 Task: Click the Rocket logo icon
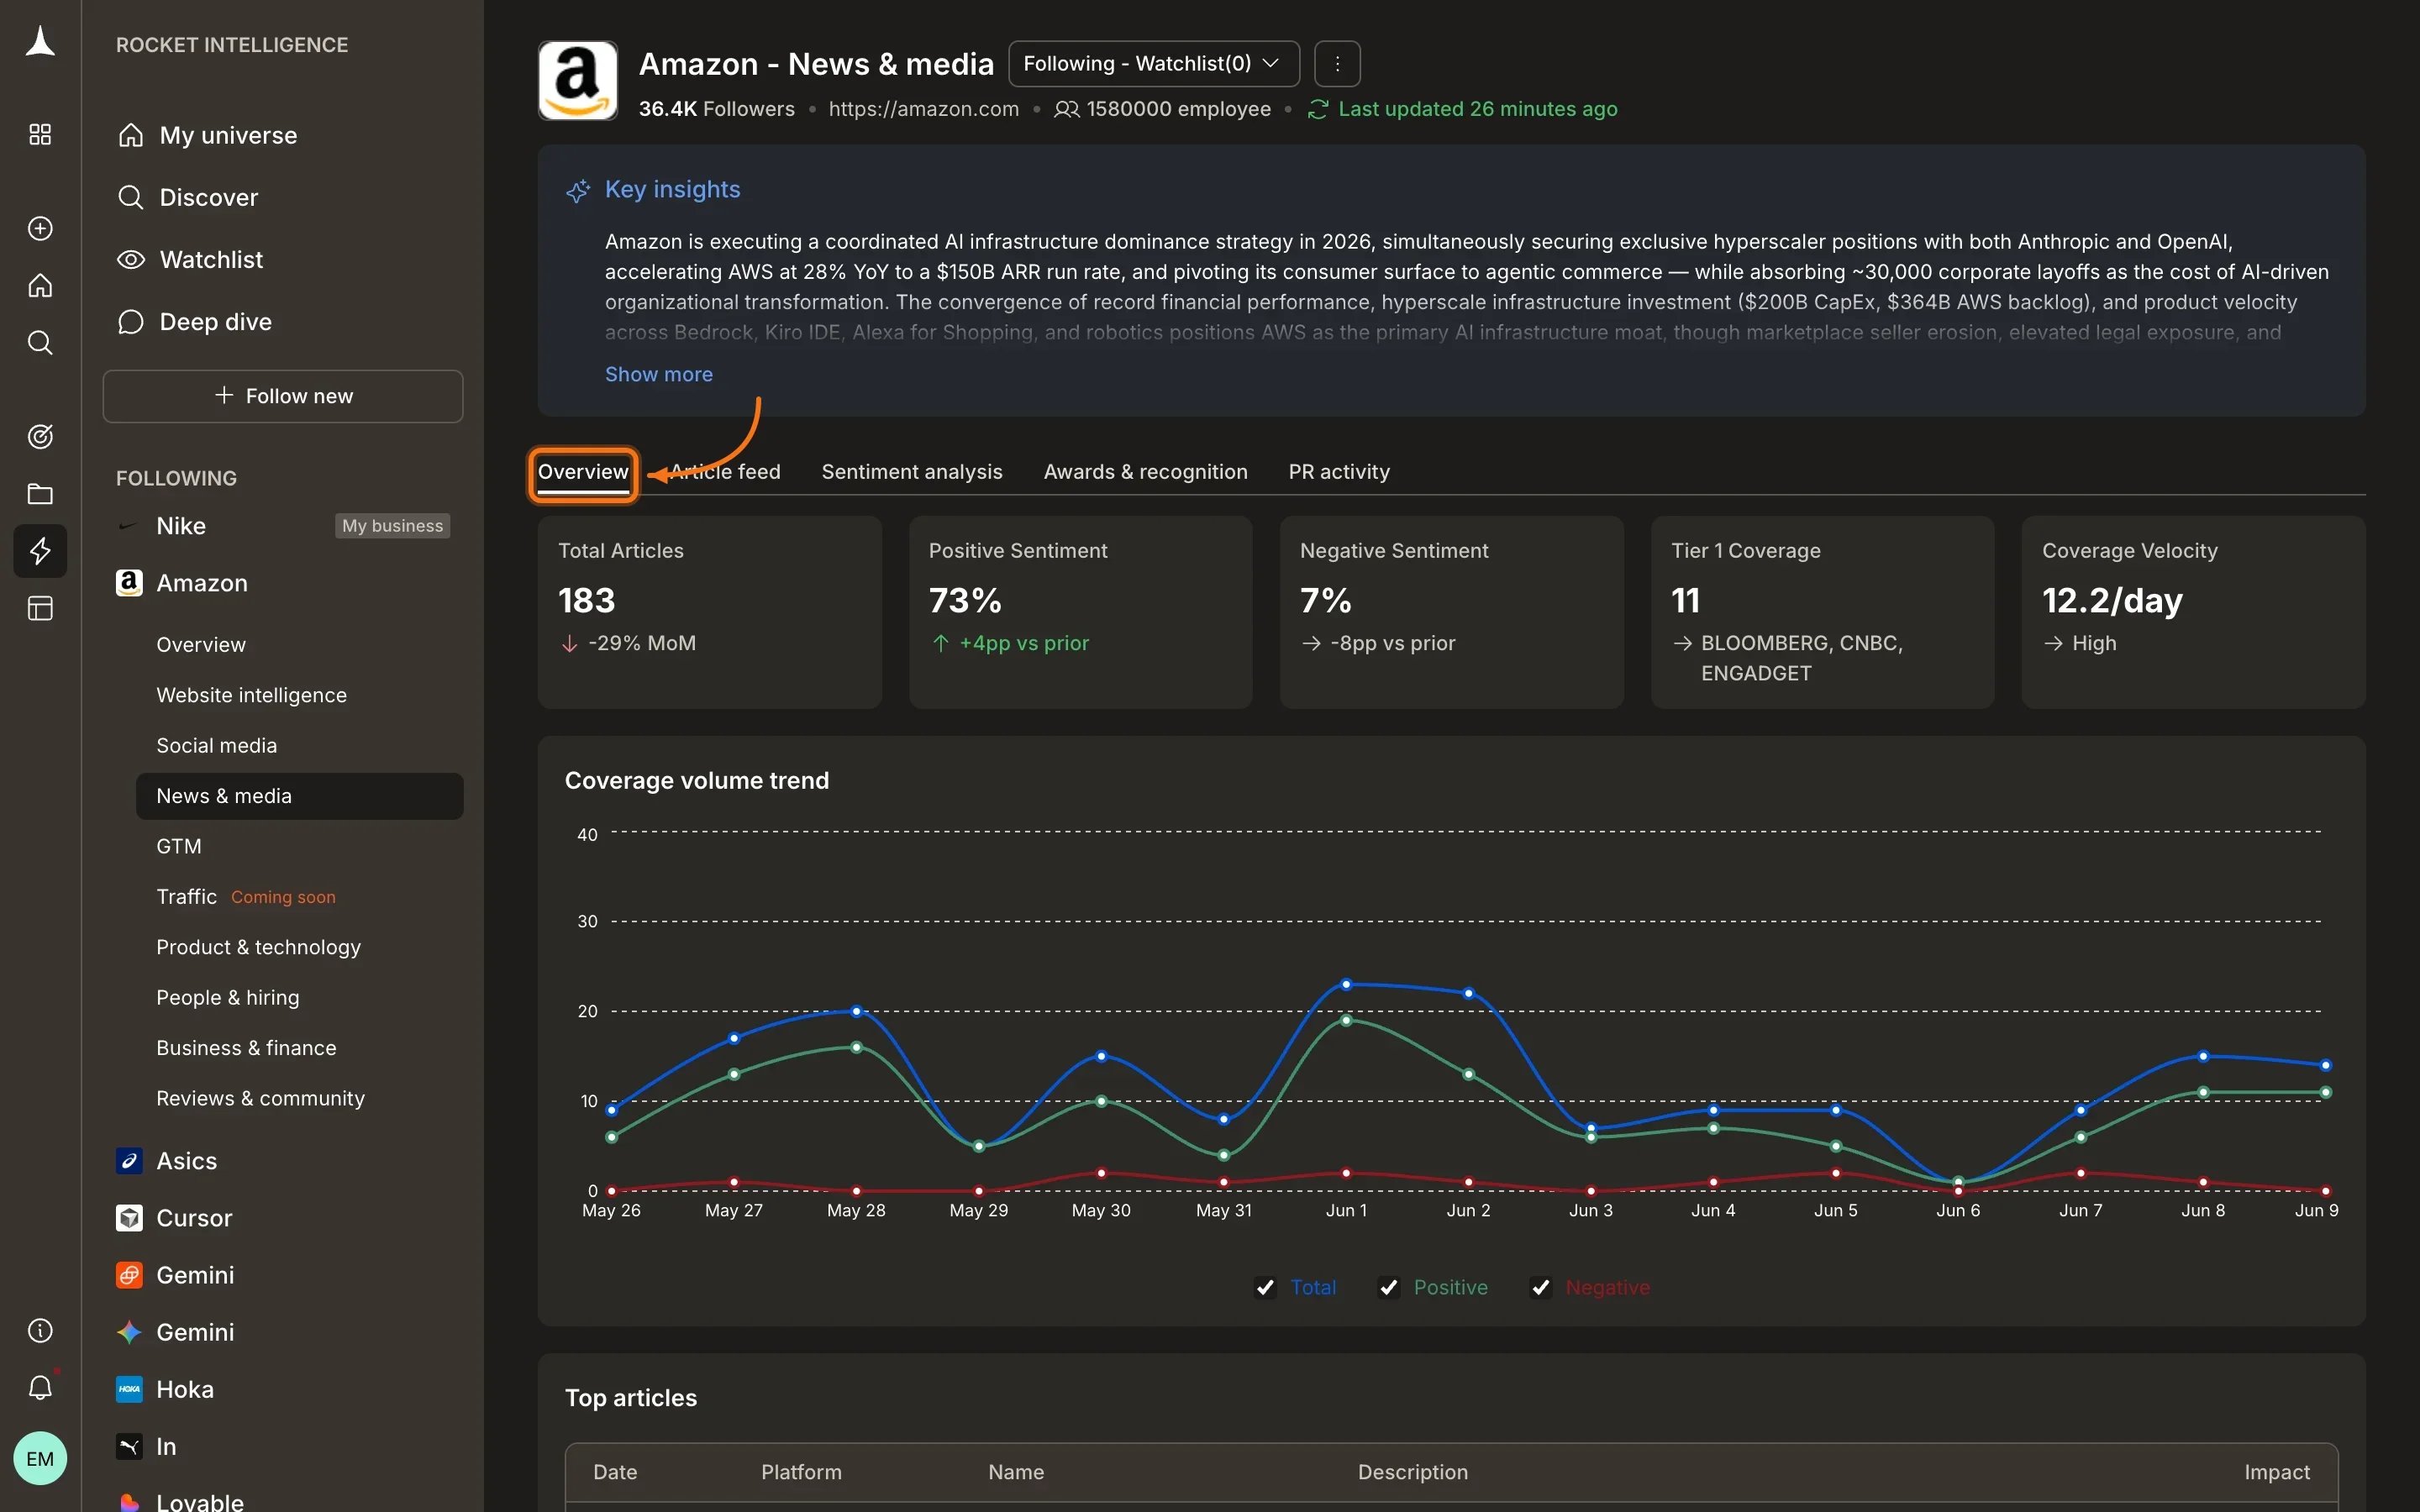tap(40, 43)
